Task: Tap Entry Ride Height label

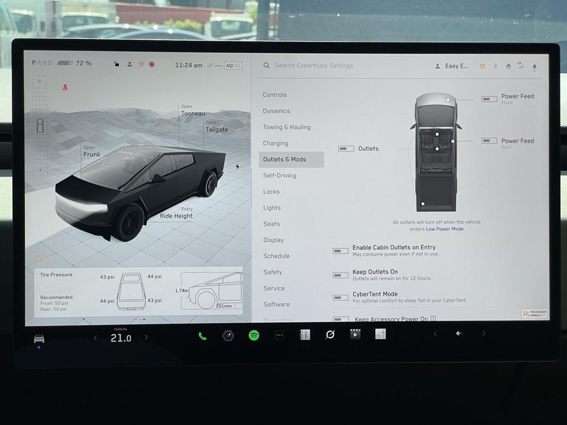Action: point(176,213)
